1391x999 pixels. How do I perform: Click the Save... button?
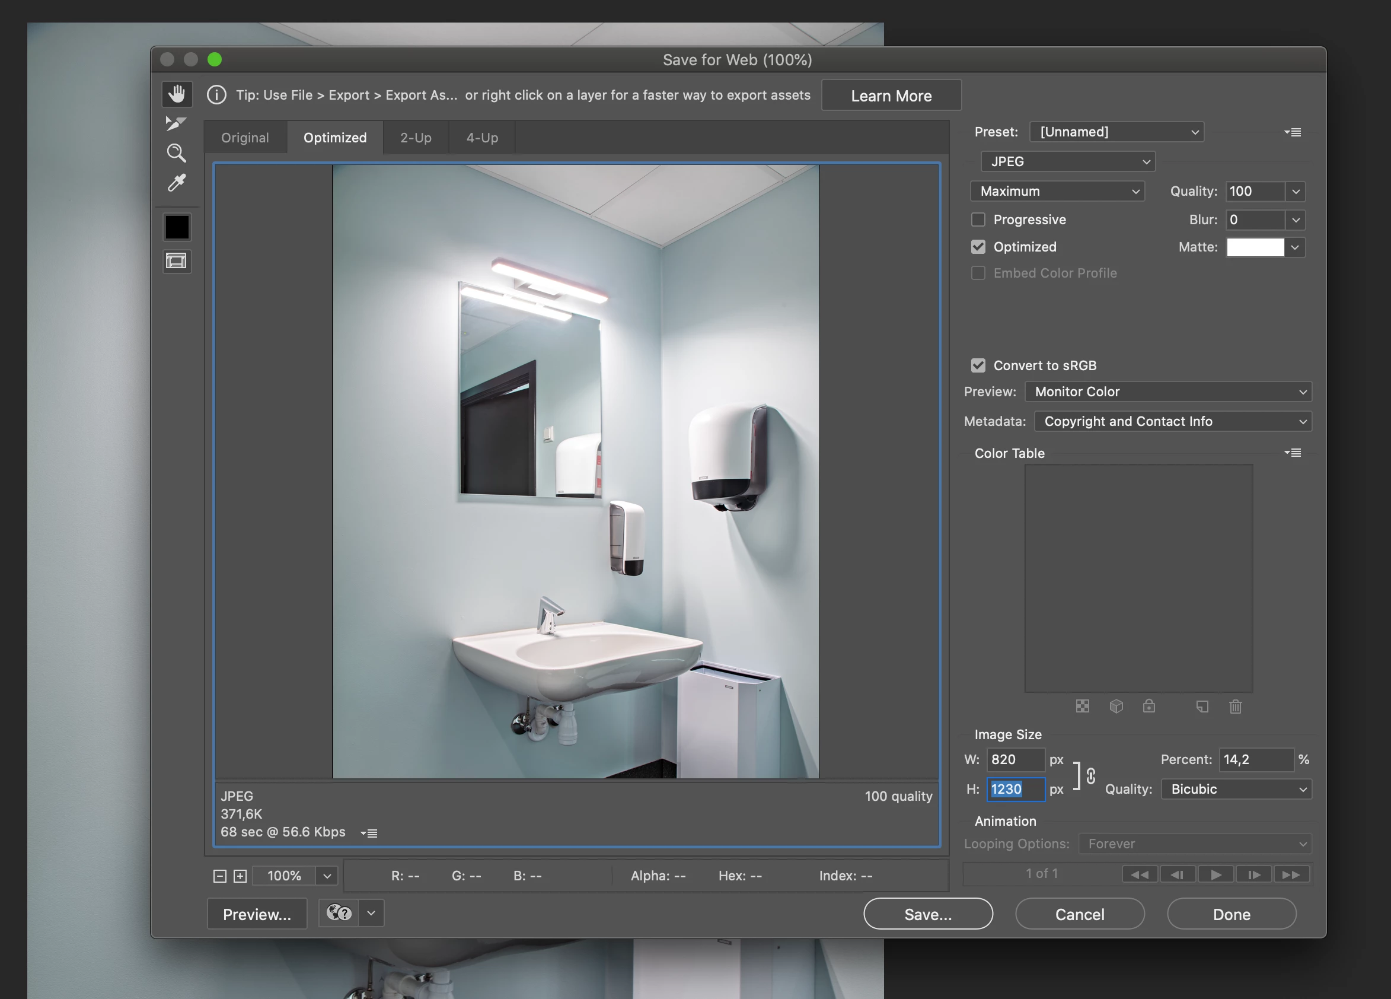pos(927,914)
